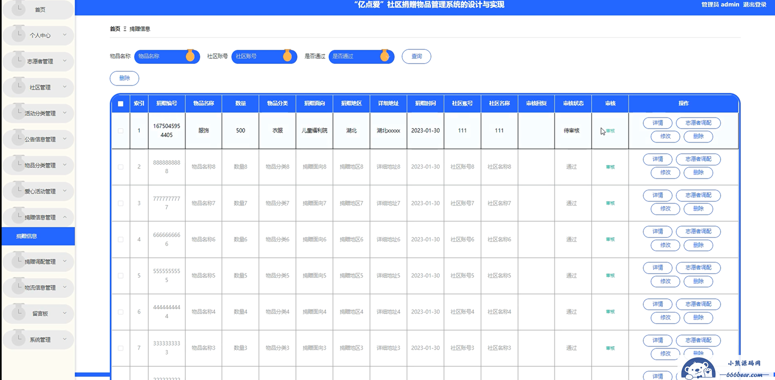Click the 儿童福利院 cell in row 1
Image resolution: width=775 pixels, height=380 pixels.
315,131
